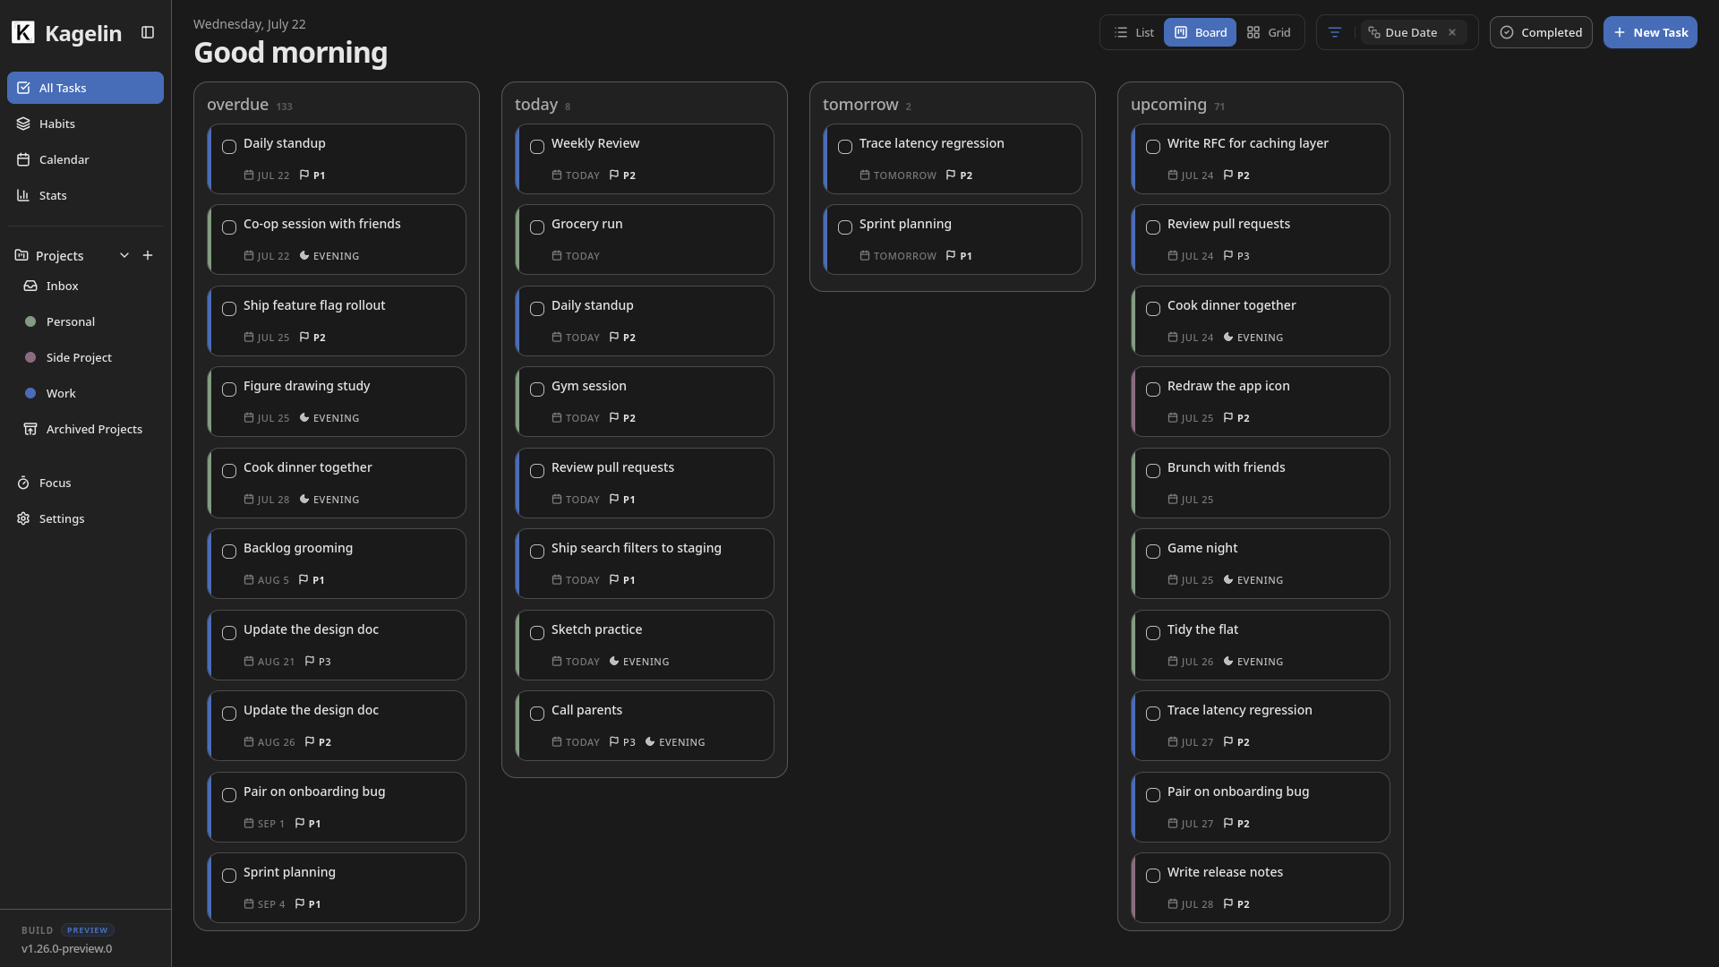Screen dimensions: 1719x967
Task: Open Habits from the sidebar
Action: click(x=85, y=124)
